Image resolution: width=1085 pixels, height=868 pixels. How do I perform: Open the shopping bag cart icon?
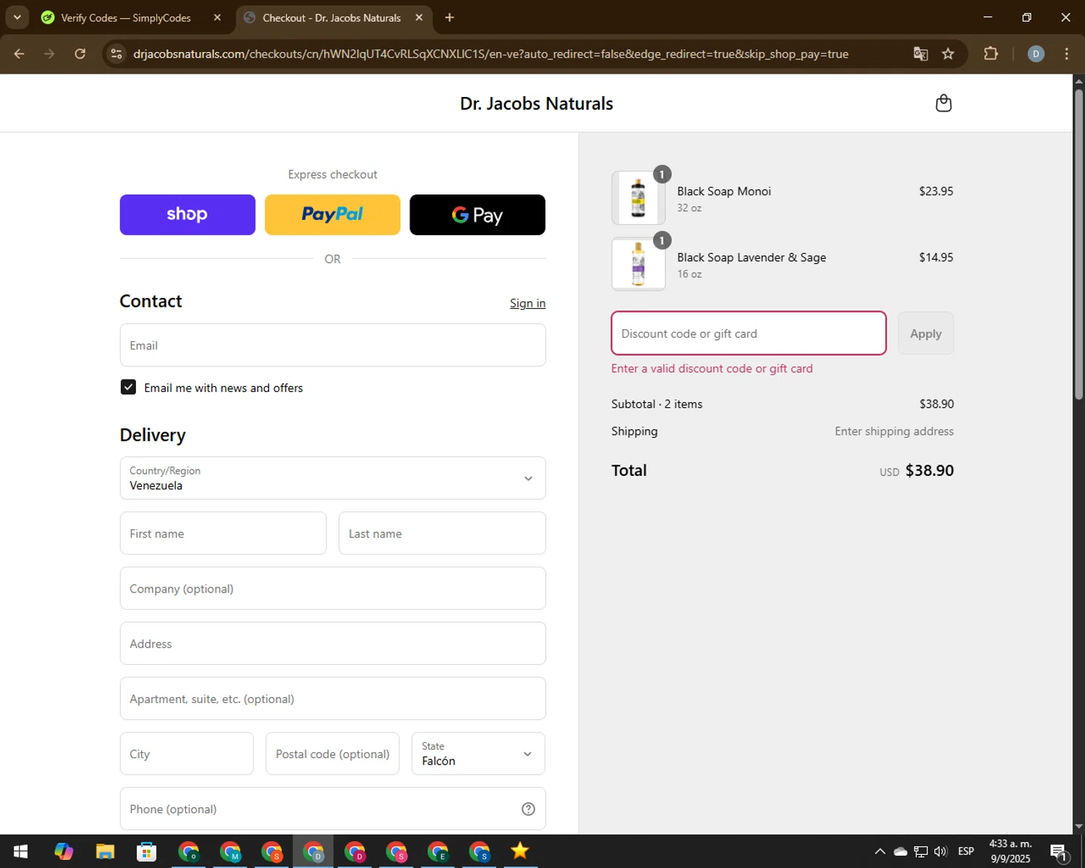(943, 103)
